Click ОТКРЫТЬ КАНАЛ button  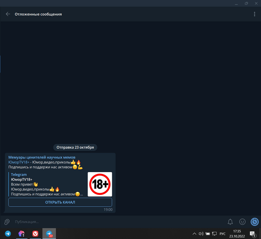click(60, 202)
